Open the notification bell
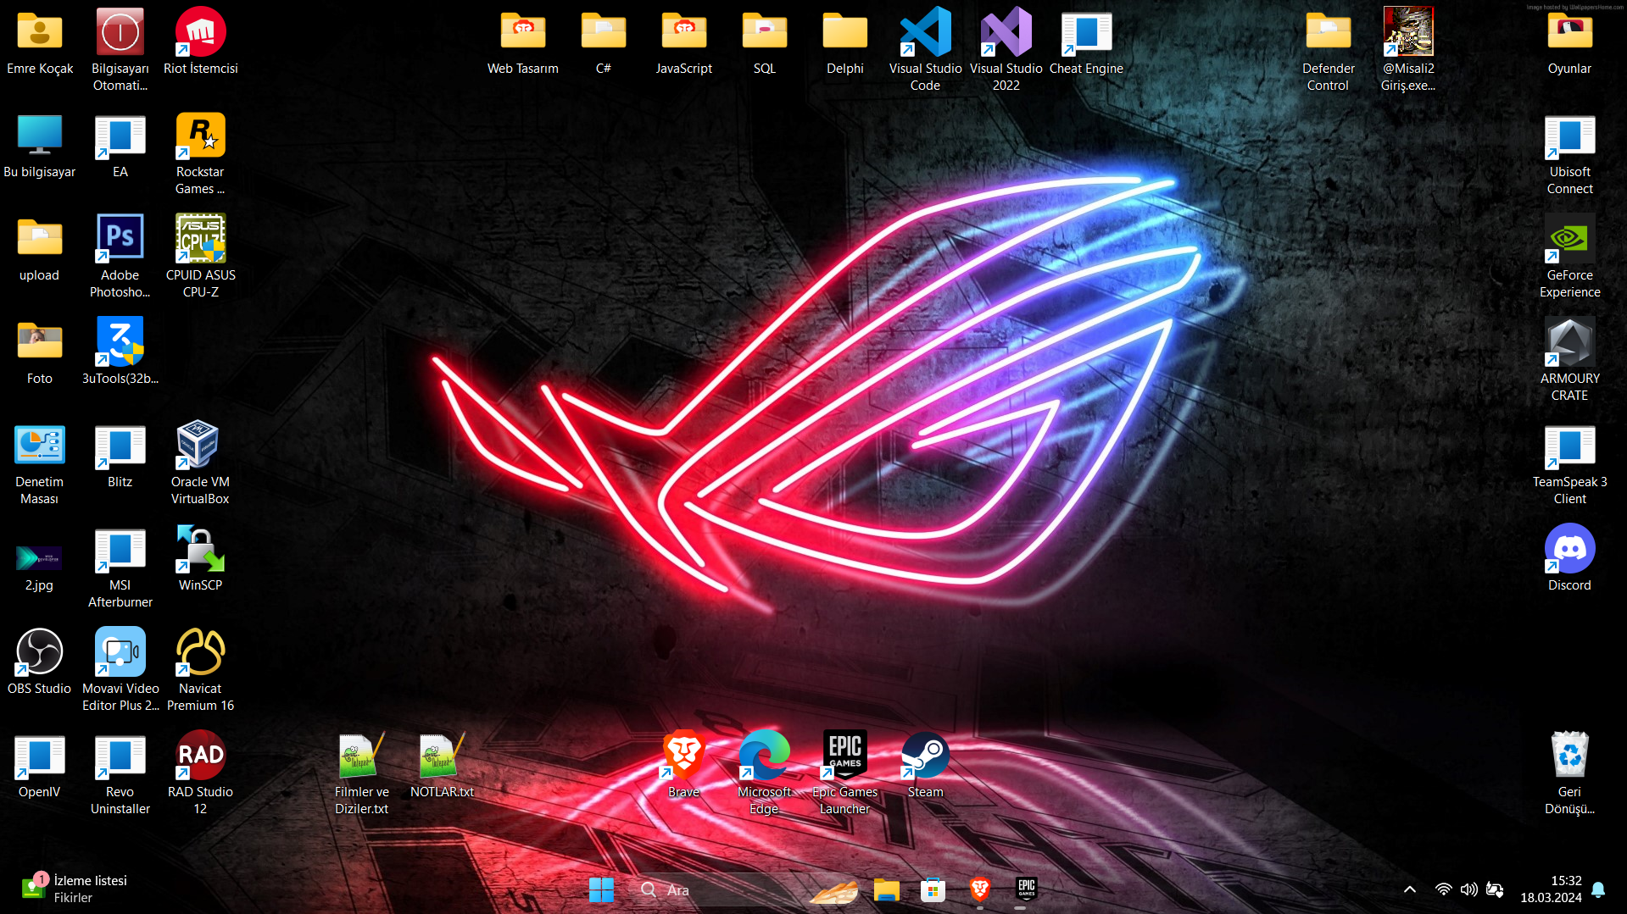The width and height of the screenshot is (1627, 914). click(x=1599, y=890)
